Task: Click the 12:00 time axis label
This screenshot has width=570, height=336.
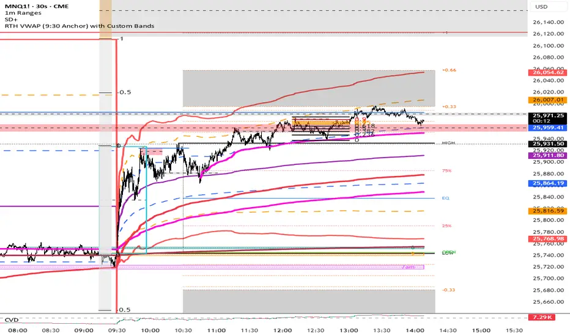Action: coord(283,331)
